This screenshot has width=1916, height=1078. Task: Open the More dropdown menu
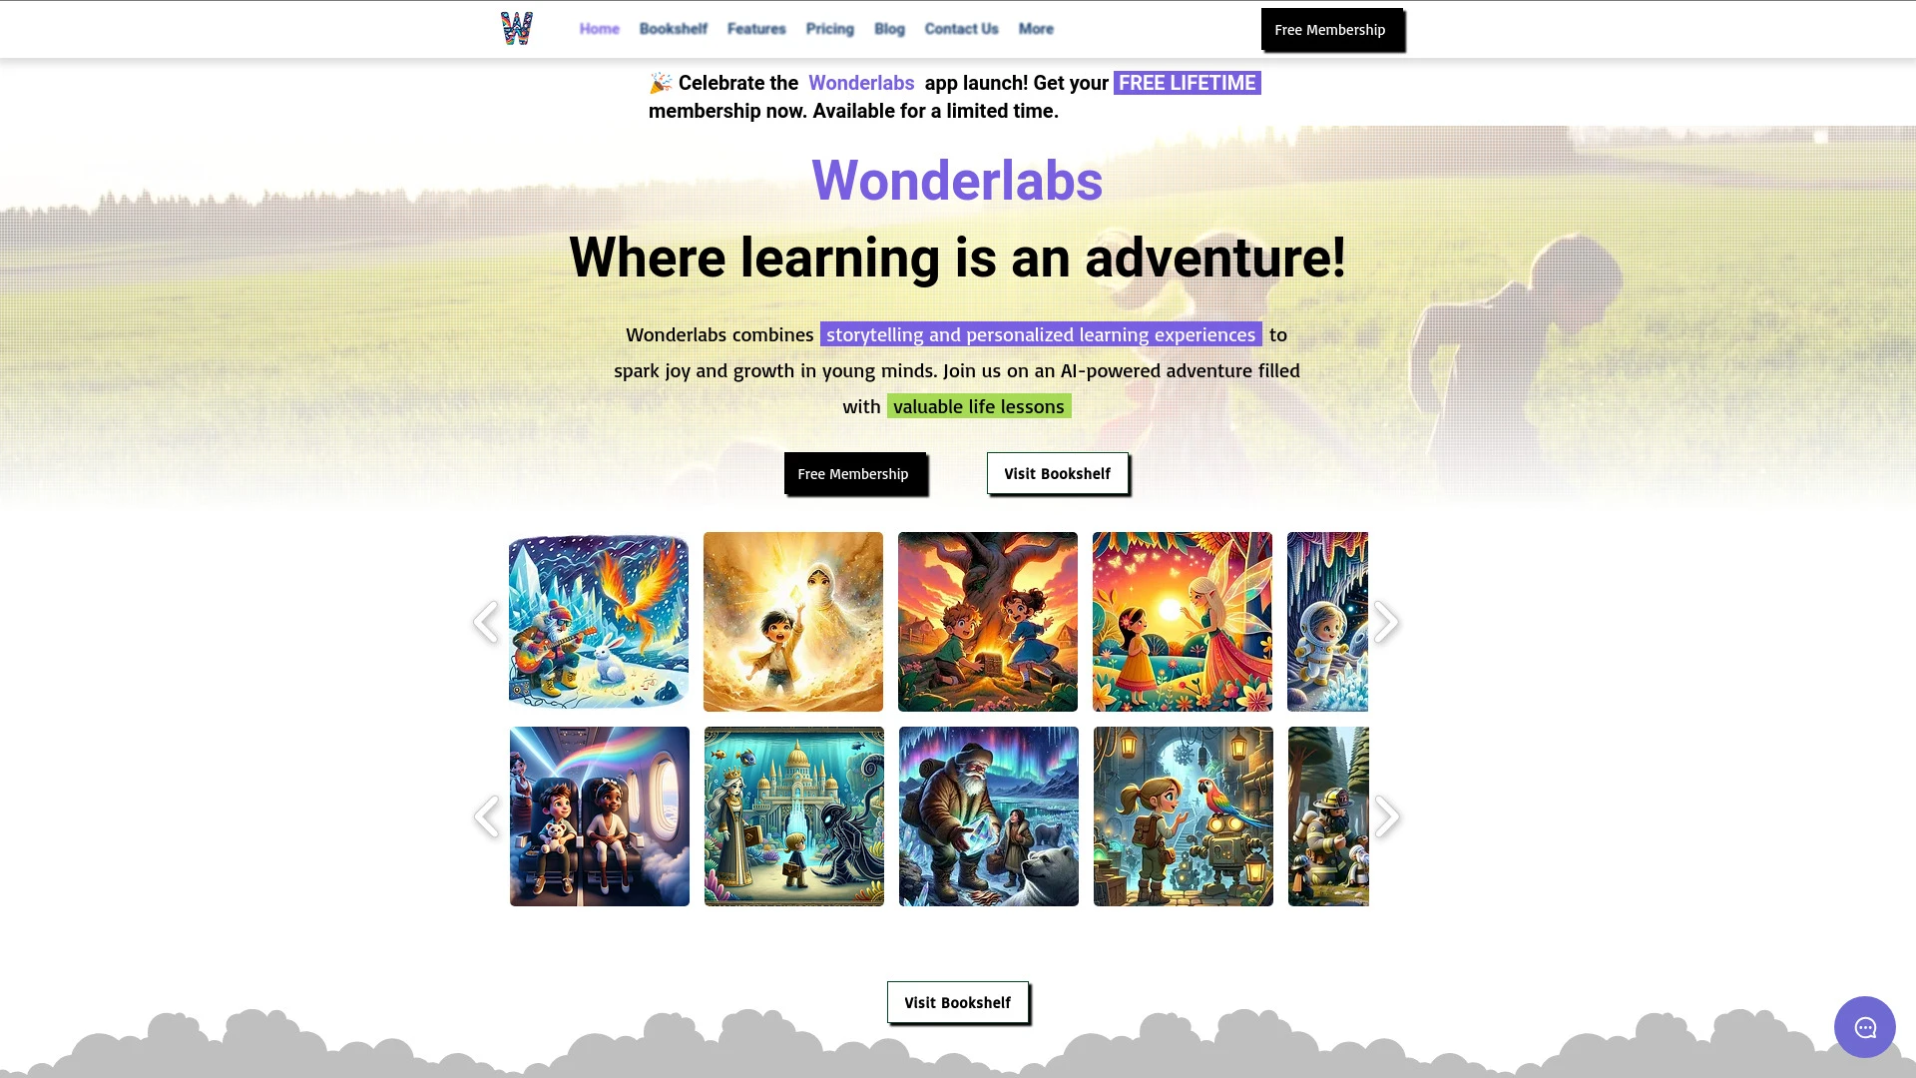coord(1034,28)
